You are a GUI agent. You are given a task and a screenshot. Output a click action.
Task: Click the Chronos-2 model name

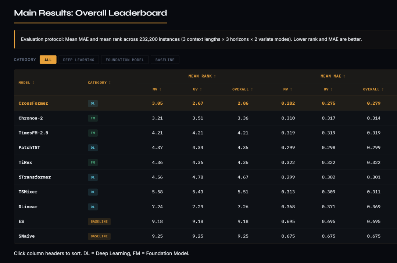pyautogui.click(x=32, y=118)
